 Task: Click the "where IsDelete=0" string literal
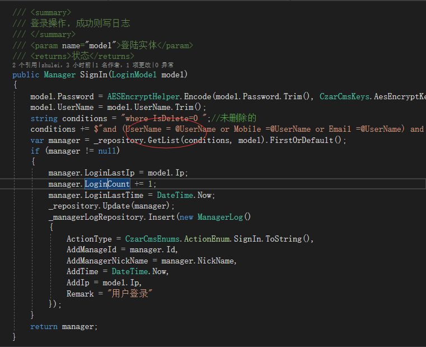[x=168, y=118]
